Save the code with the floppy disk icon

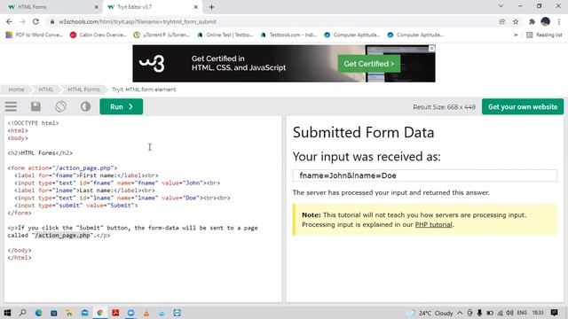[35, 106]
